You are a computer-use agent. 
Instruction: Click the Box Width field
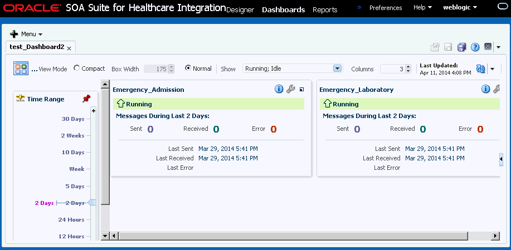[x=156, y=69]
